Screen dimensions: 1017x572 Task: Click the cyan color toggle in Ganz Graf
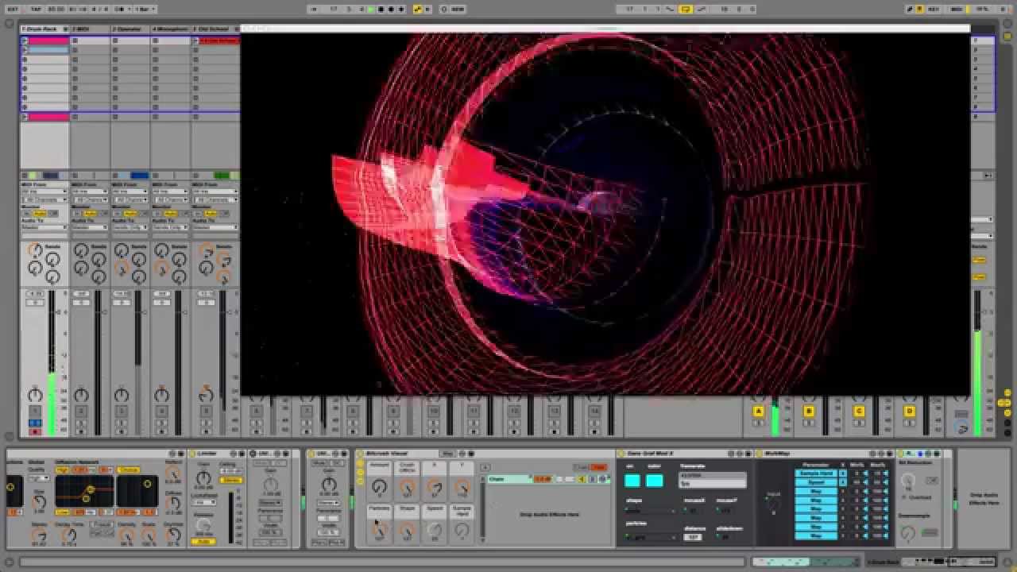coord(655,481)
